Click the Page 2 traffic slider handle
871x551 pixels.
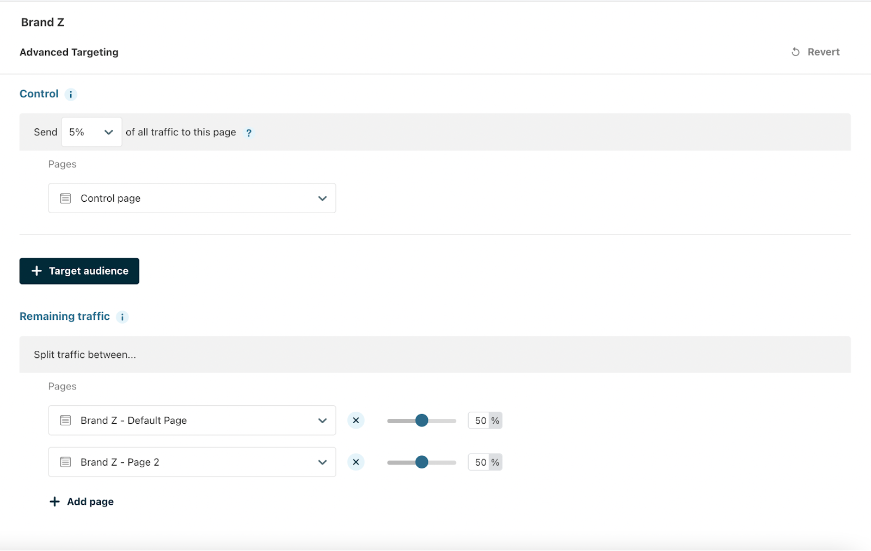click(x=421, y=462)
